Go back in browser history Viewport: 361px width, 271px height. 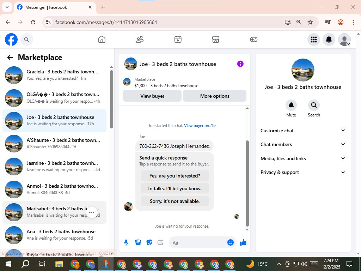(8, 22)
